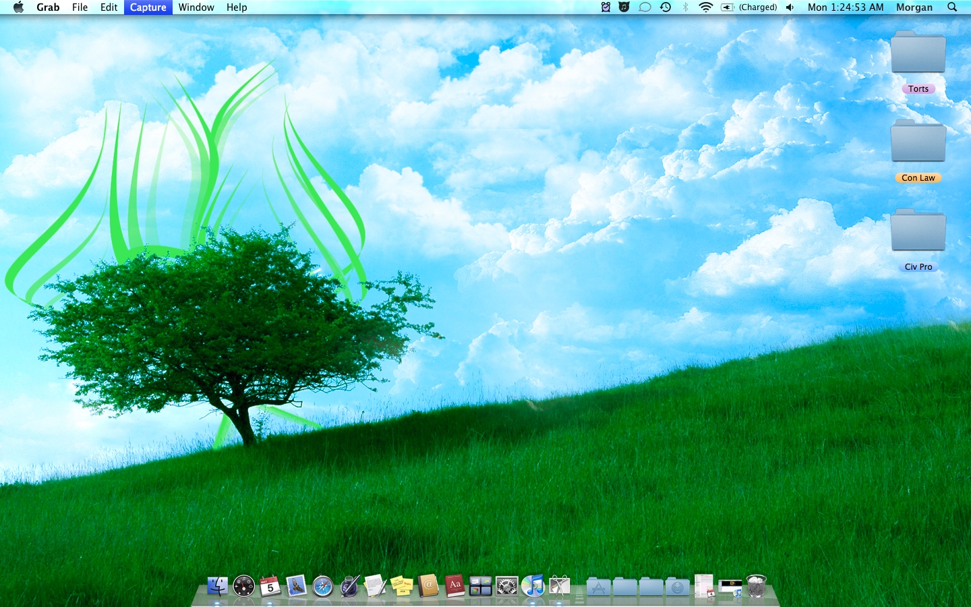This screenshot has height=607, width=971.
Task: Click the highlighted Capture menu
Action: point(148,7)
